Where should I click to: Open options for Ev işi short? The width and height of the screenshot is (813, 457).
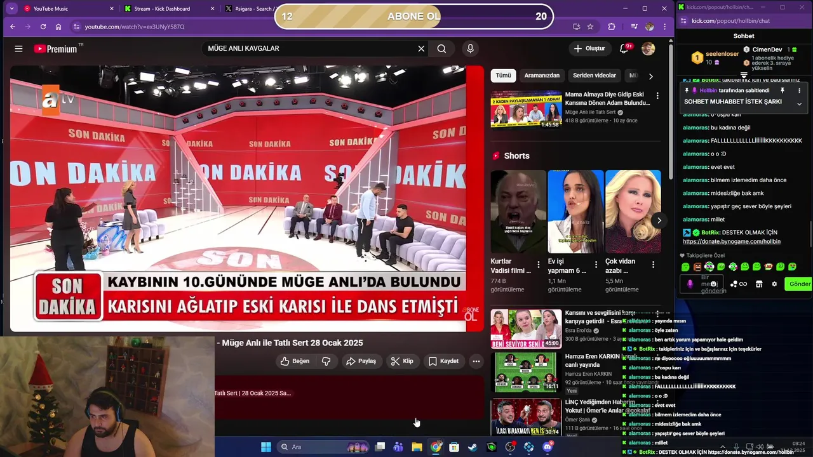596,265
